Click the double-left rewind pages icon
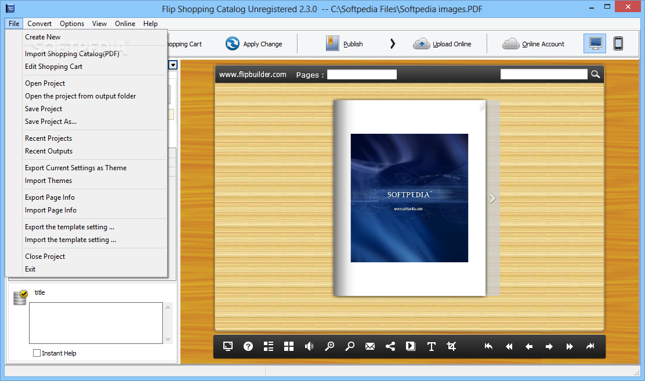 click(509, 346)
